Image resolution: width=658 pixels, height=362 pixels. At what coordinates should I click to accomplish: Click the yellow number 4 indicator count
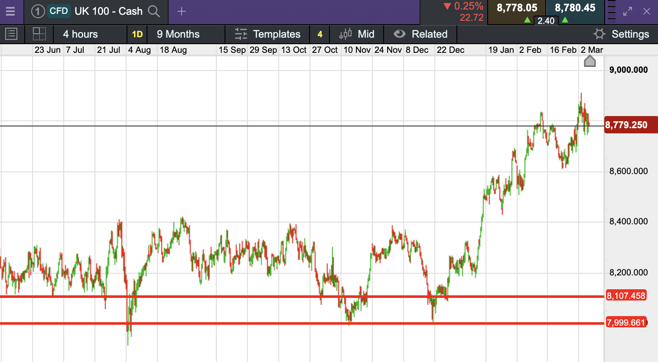pyautogui.click(x=320, y=34)
